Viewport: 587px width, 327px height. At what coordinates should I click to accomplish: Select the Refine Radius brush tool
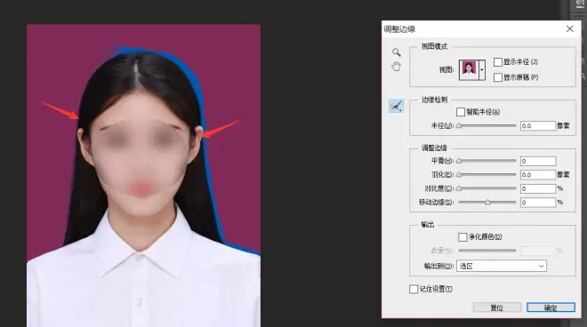point(396,106)
